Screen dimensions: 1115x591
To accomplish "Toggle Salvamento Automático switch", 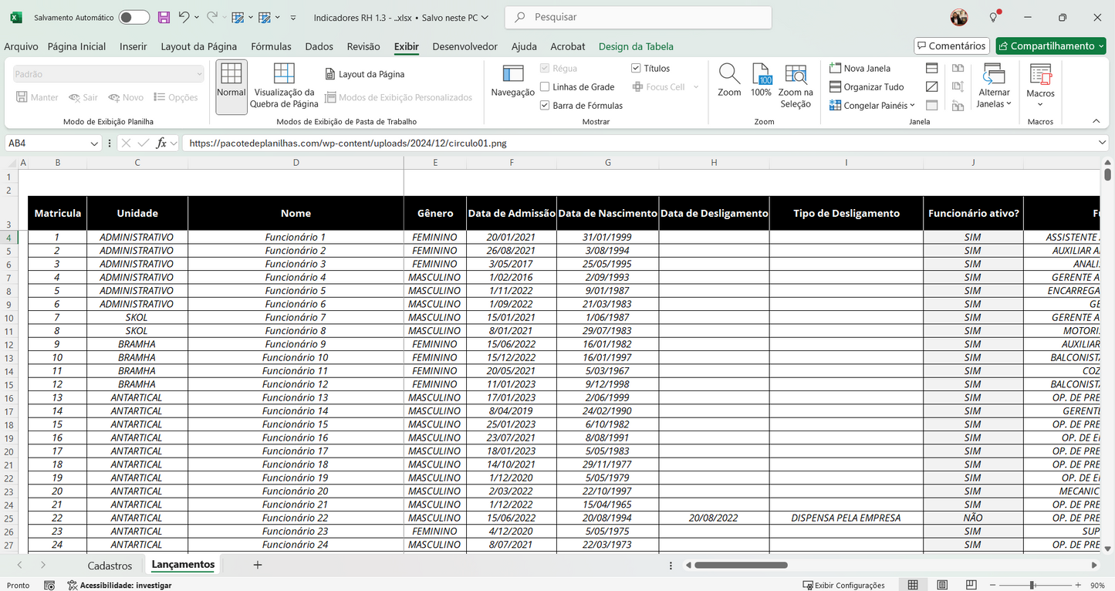I will pos(133,17).
